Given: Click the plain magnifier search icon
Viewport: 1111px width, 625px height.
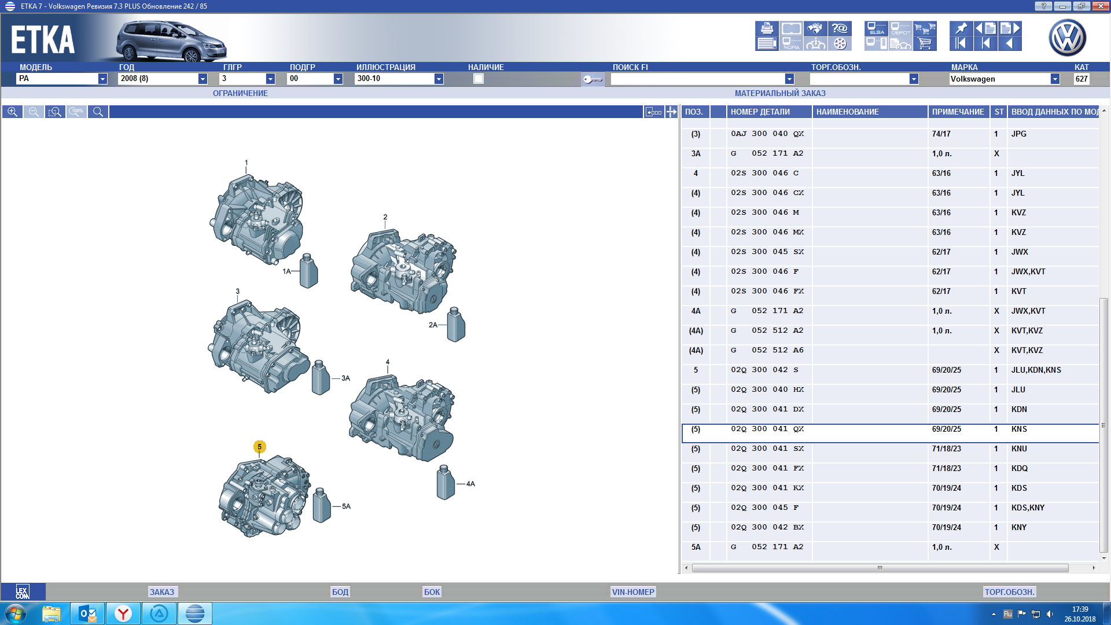Looking at the screenshot, I should click(98, 112).
